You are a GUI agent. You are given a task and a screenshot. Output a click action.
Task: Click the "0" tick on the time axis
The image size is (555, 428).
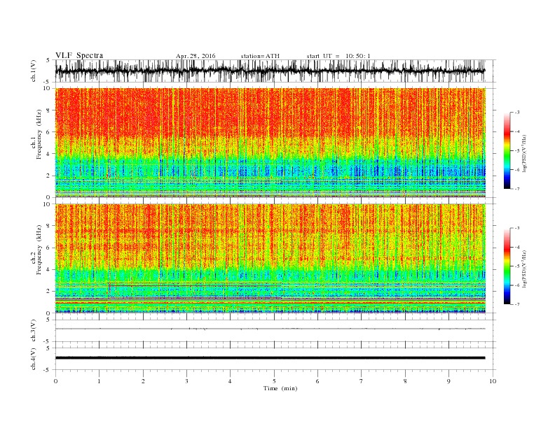tap(55, 381)
